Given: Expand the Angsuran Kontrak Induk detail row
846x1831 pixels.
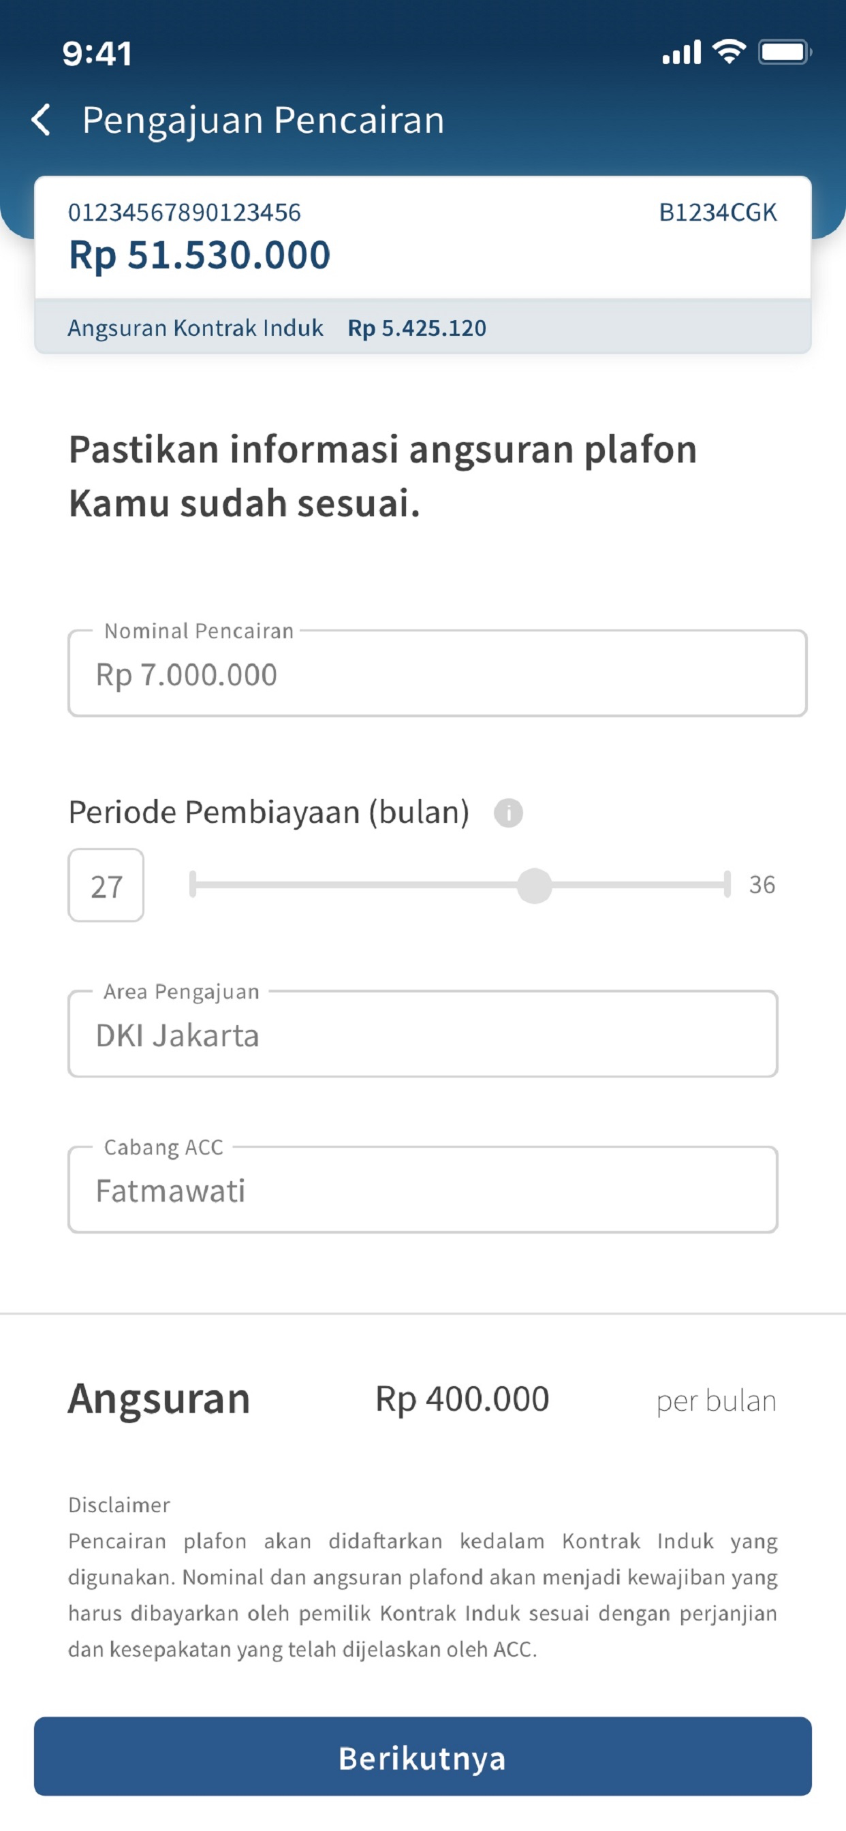Looking at the screenshot, I should [422, 328].
